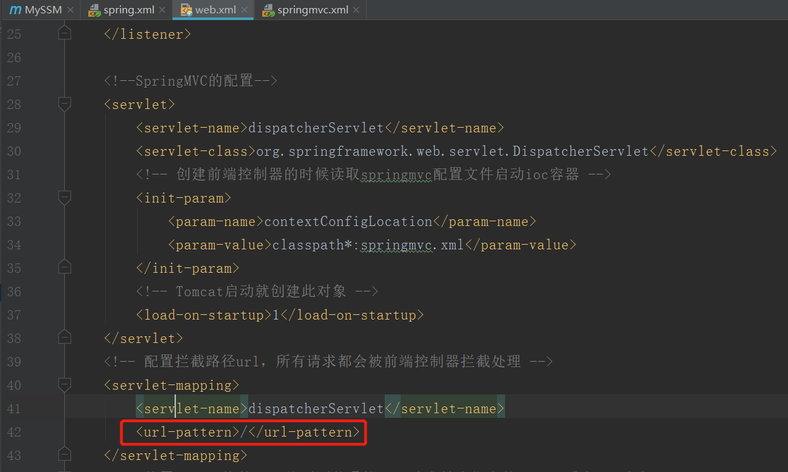Screen dimensions: 788x472
Task: Click the fold-end marker next to the init-param closing tag
Action: [x=64, y=266]
